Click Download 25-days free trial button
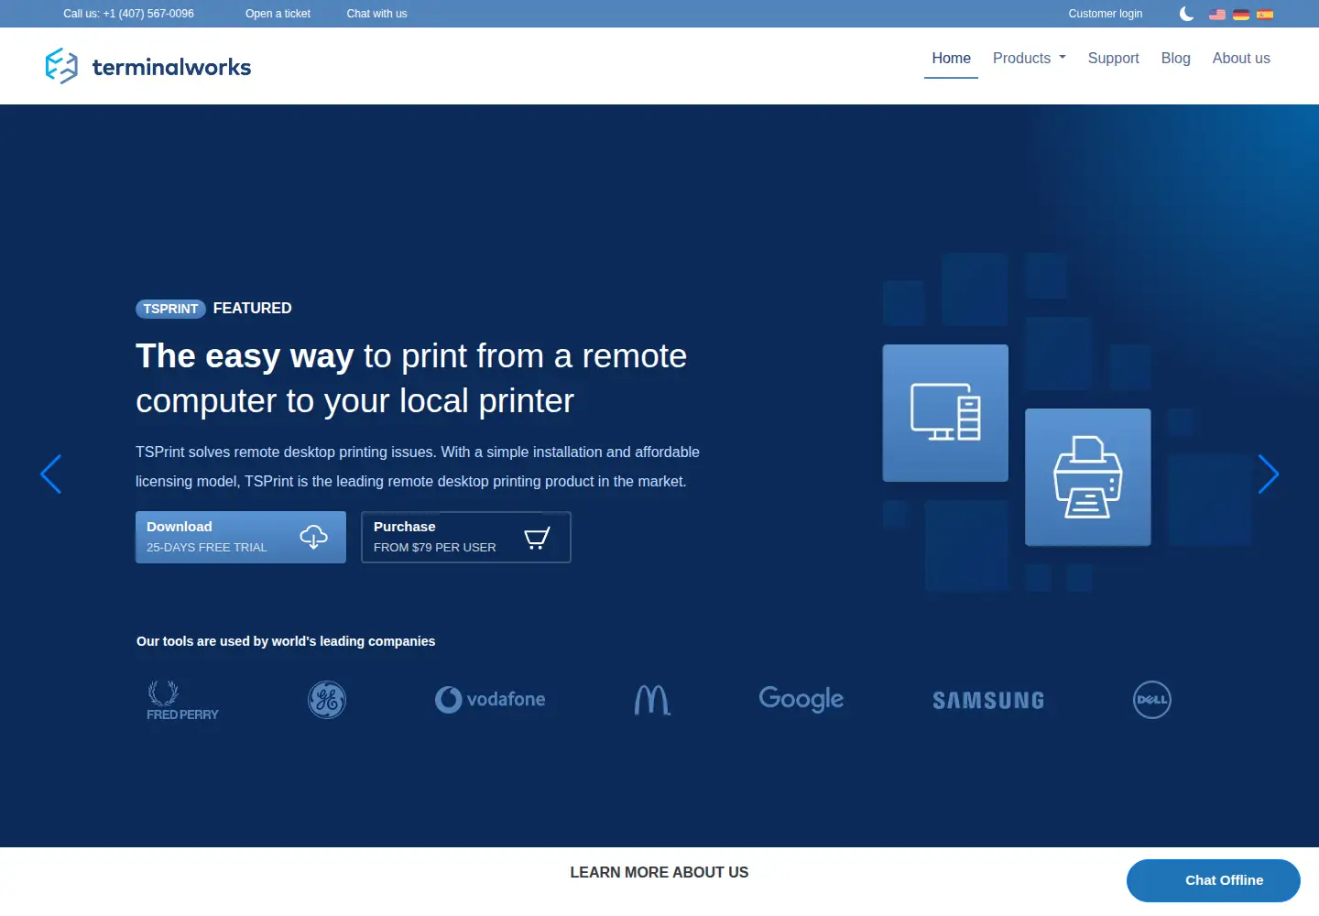Image resolution: width=1319 pixels, height=916 pixels. [x=241, y=537]
